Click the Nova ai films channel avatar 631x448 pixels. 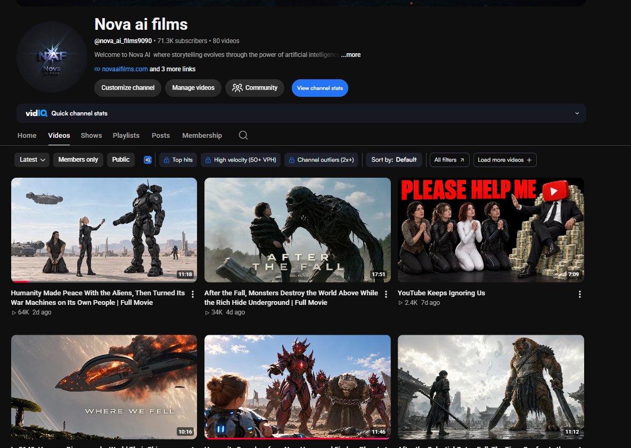[52, 57]
